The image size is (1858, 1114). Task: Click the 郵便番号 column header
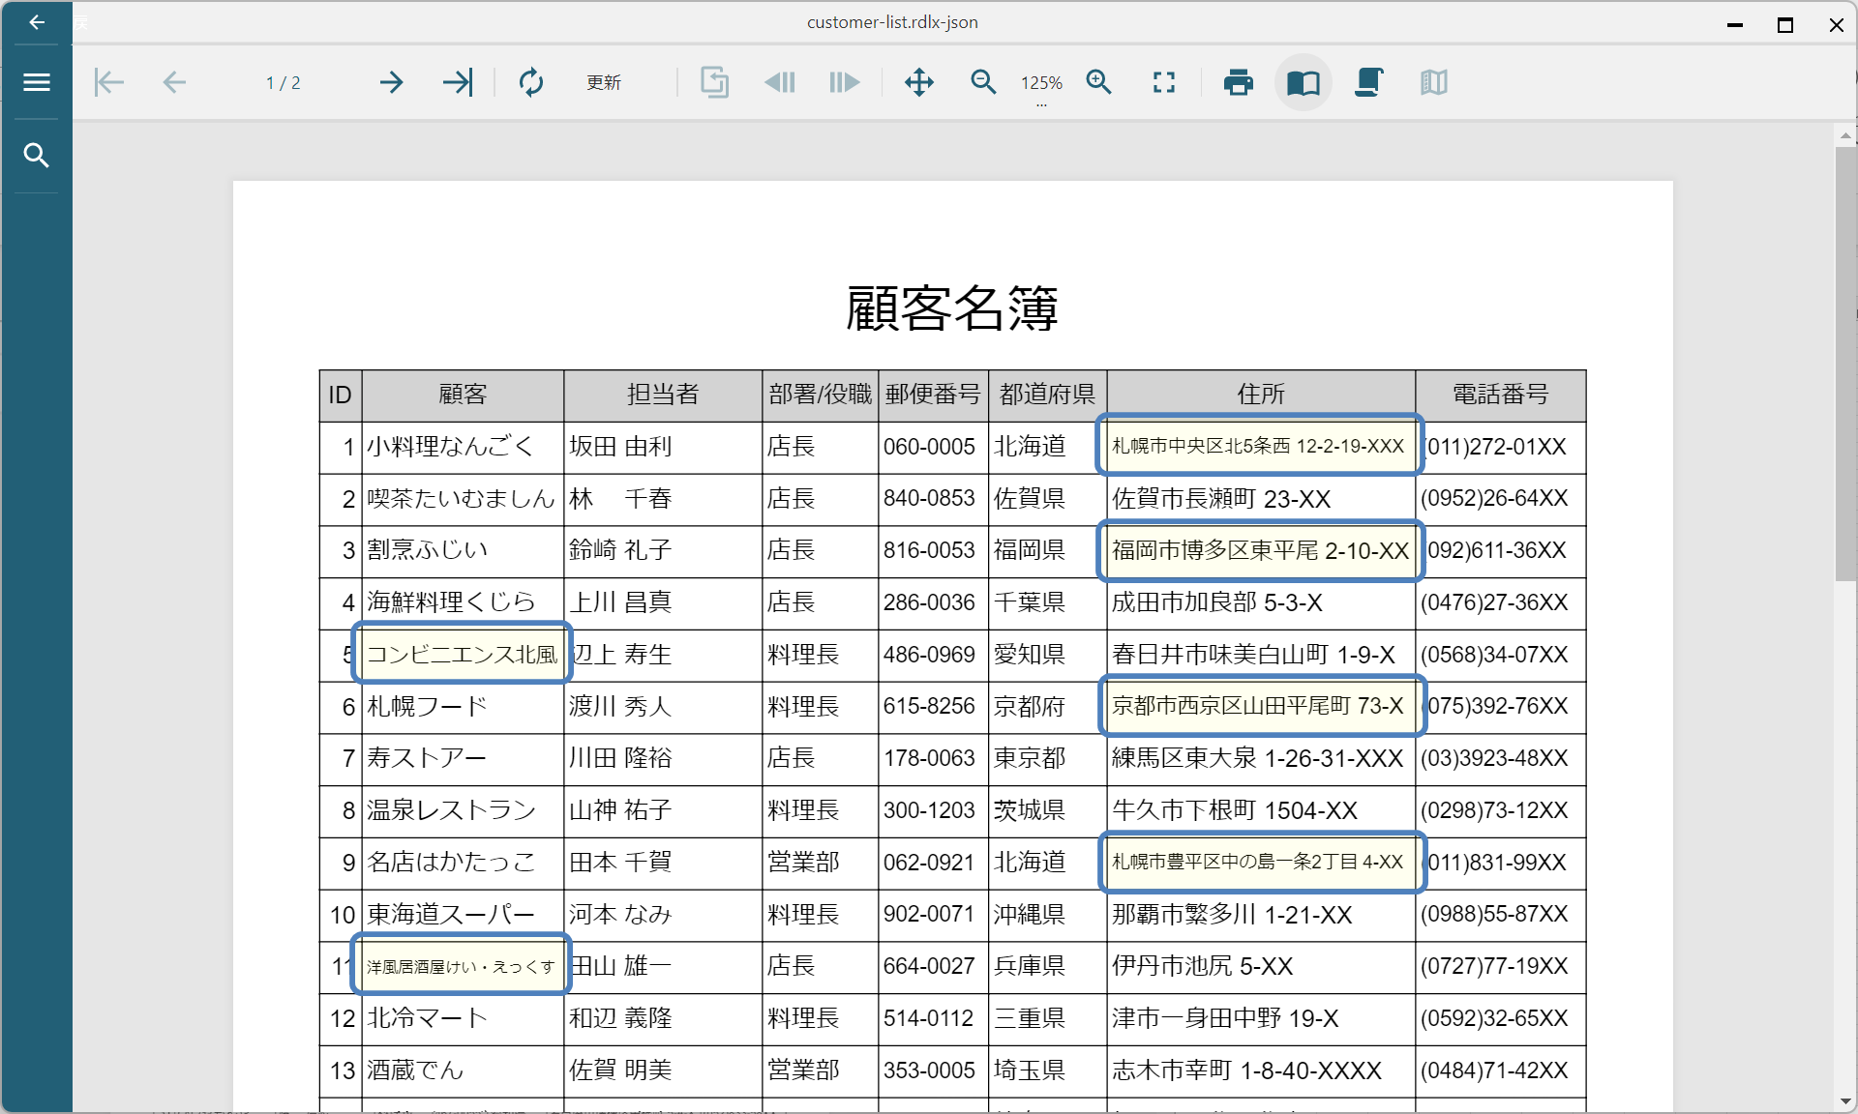[x=933, y=395]
